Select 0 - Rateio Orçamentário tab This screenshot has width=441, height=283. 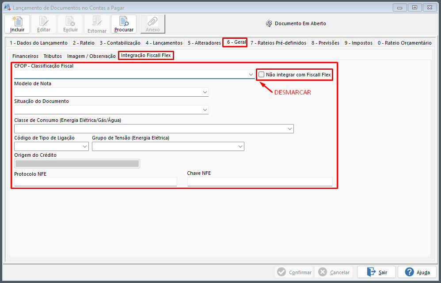pos(404,43)
